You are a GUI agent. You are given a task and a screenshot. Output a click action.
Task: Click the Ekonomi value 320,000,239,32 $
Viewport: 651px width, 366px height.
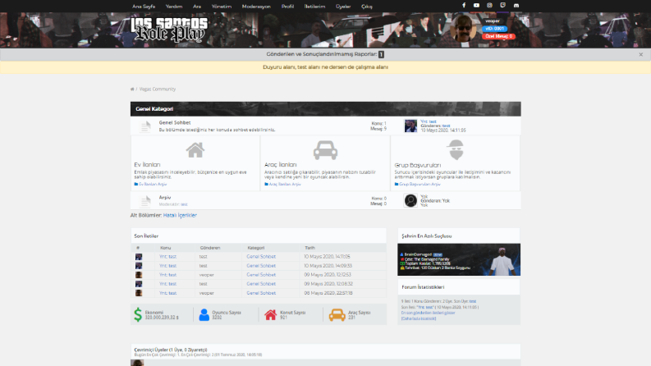[162, 318]
